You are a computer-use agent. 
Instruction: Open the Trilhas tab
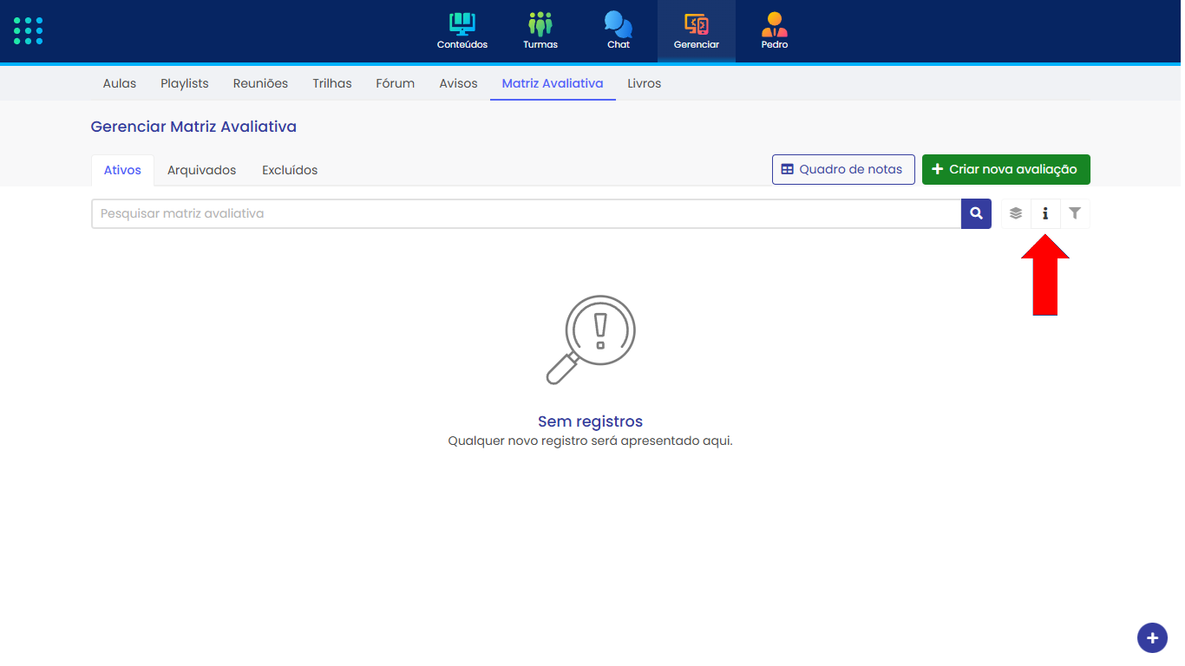coord(332,83)
